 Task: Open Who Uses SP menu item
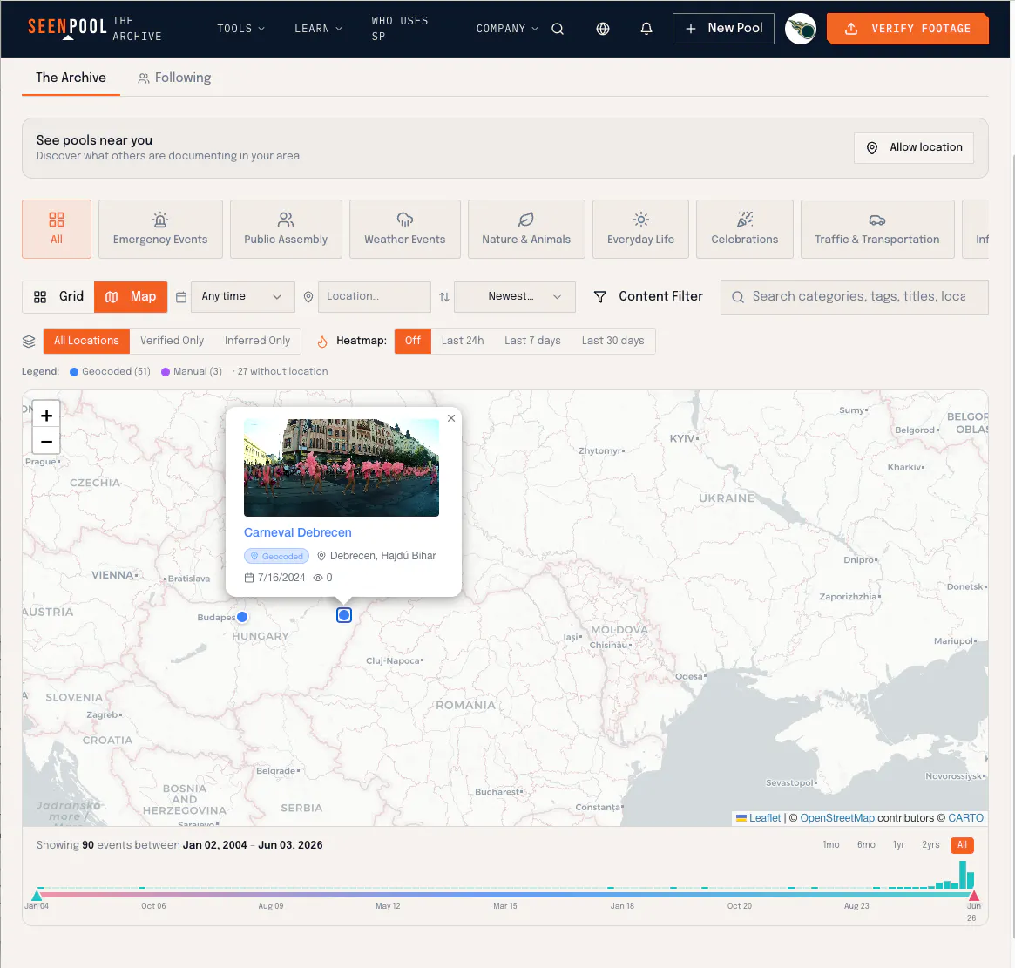(x=400, y=29)
